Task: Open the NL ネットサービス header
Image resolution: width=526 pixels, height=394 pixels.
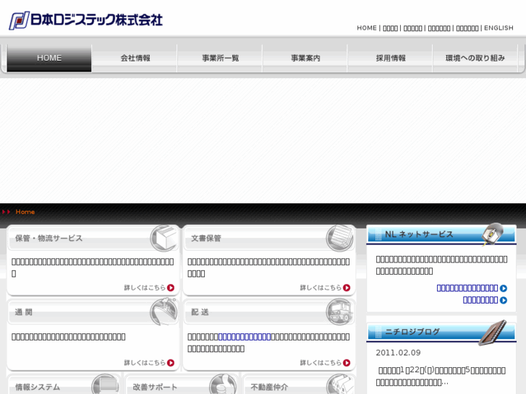Action: pyautogui.click(x=419, y=234)
